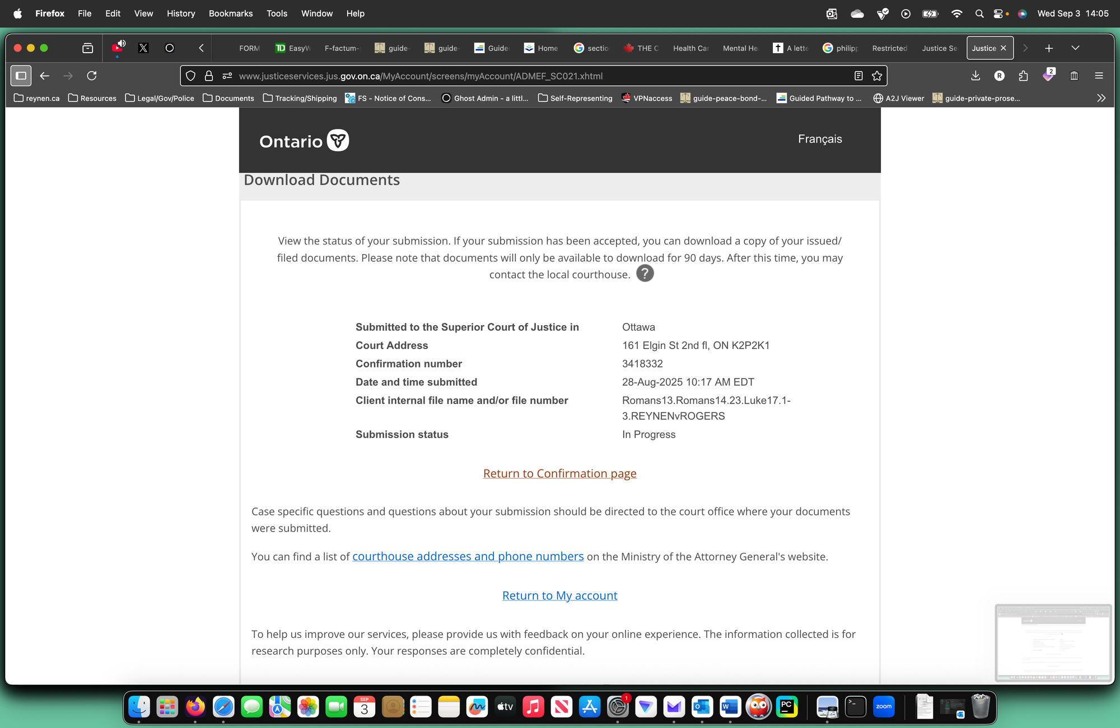Bookmark this page with star icon

(x=877, y=76)
